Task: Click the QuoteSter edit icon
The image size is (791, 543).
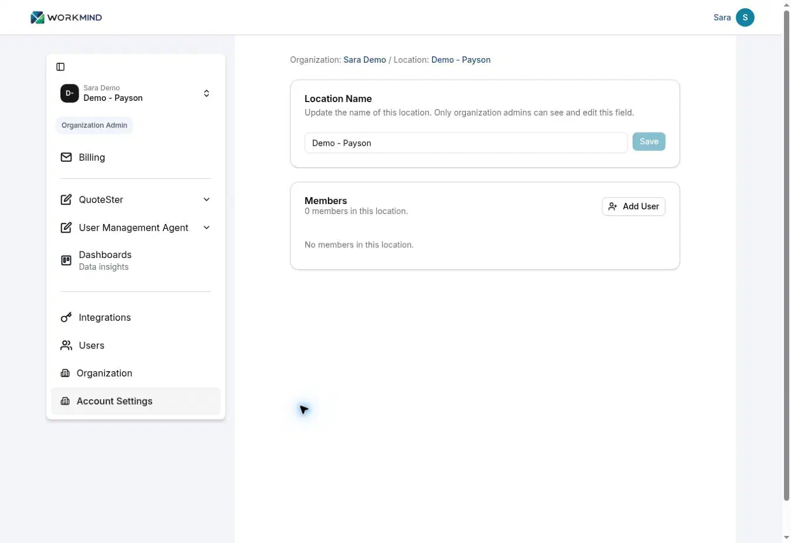Action: coord(66,199)
